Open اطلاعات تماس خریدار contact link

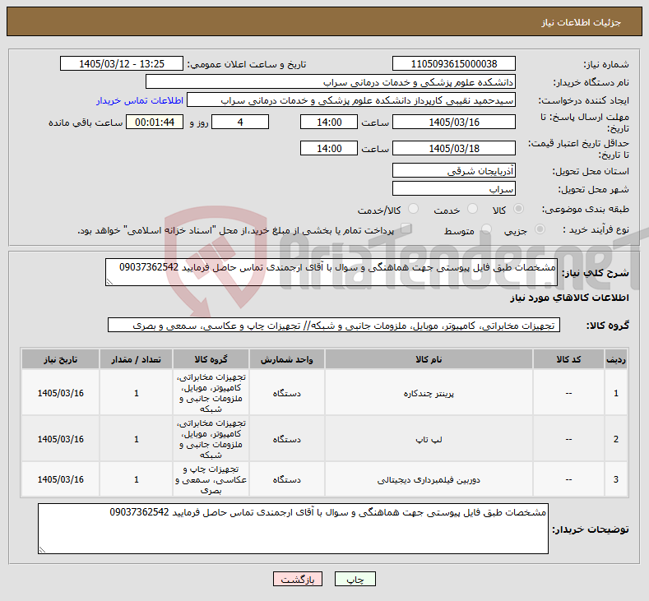140,100
